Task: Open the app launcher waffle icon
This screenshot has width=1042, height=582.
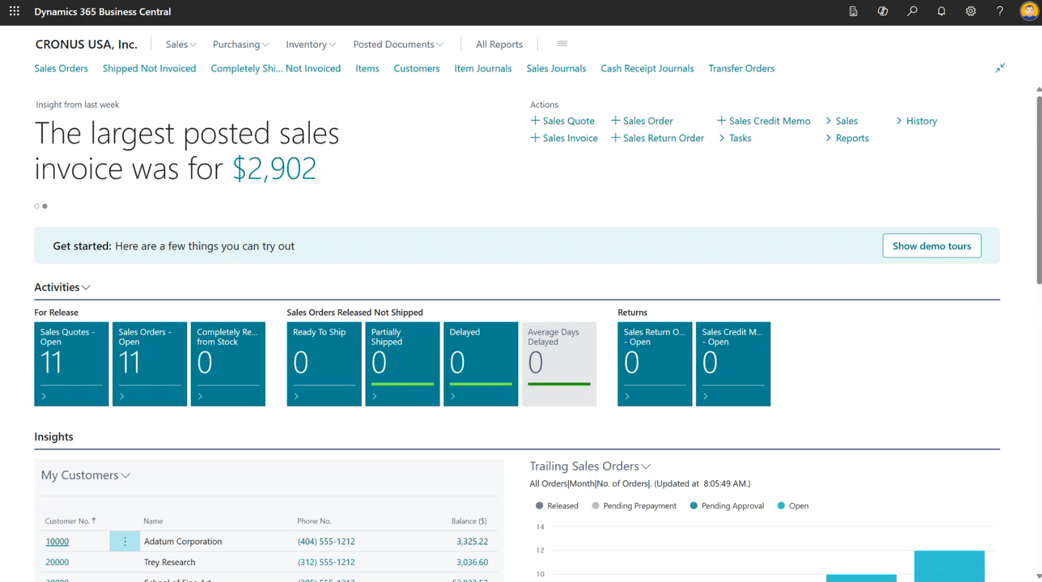Action: coord(14,11)
